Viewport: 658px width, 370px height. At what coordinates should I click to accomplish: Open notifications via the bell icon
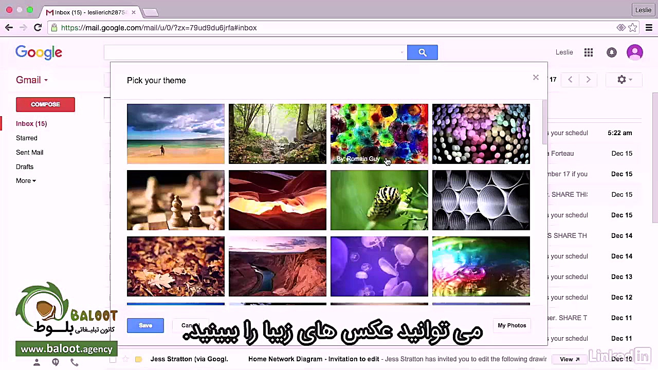coord(611,52)
